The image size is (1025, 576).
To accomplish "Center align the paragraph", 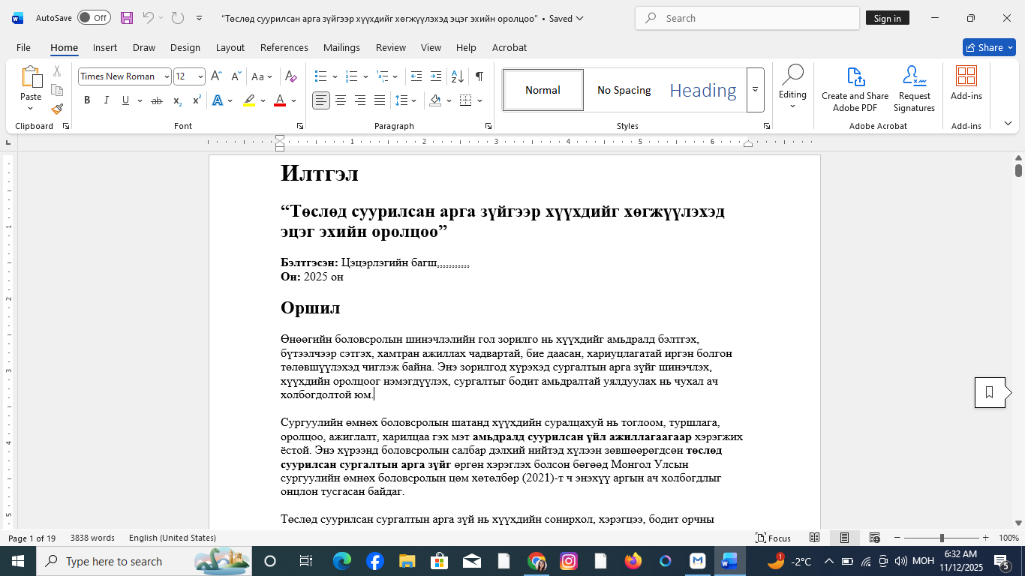I will point(340,100).
